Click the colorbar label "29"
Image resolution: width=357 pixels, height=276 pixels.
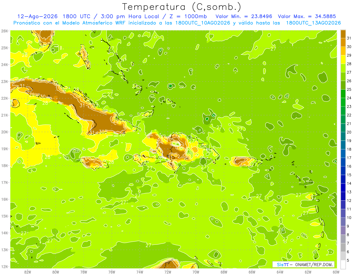349,55
